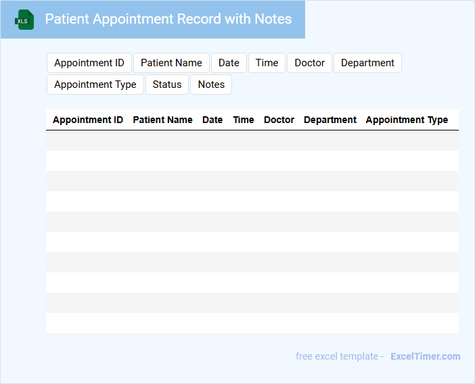
Task: Choose the Department tag button
Action: (x=367, y=63)
